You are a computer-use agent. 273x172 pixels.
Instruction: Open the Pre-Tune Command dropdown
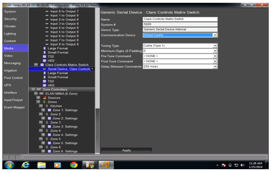(x=215, y=56)
